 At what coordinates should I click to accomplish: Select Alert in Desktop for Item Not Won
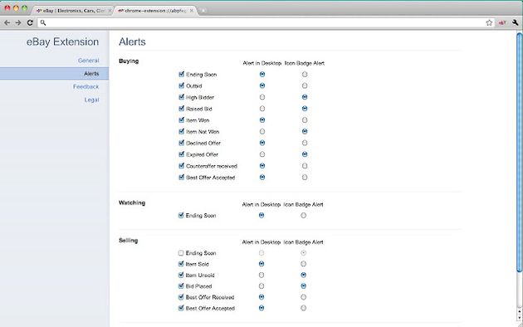(x=262, y=131)
